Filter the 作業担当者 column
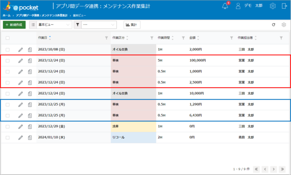 281,38
